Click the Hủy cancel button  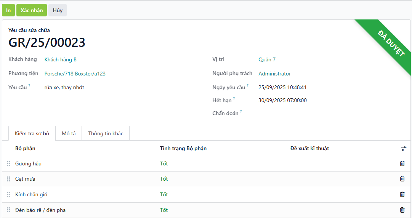coord(58,10)
